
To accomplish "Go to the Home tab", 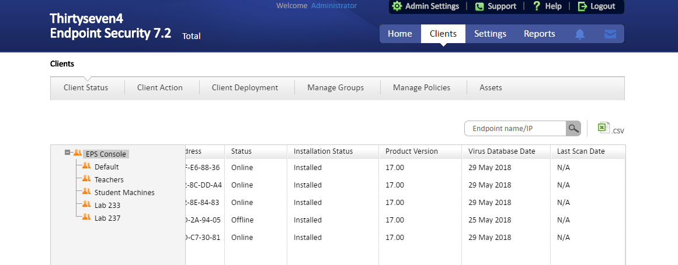I will tap(400, 34).
